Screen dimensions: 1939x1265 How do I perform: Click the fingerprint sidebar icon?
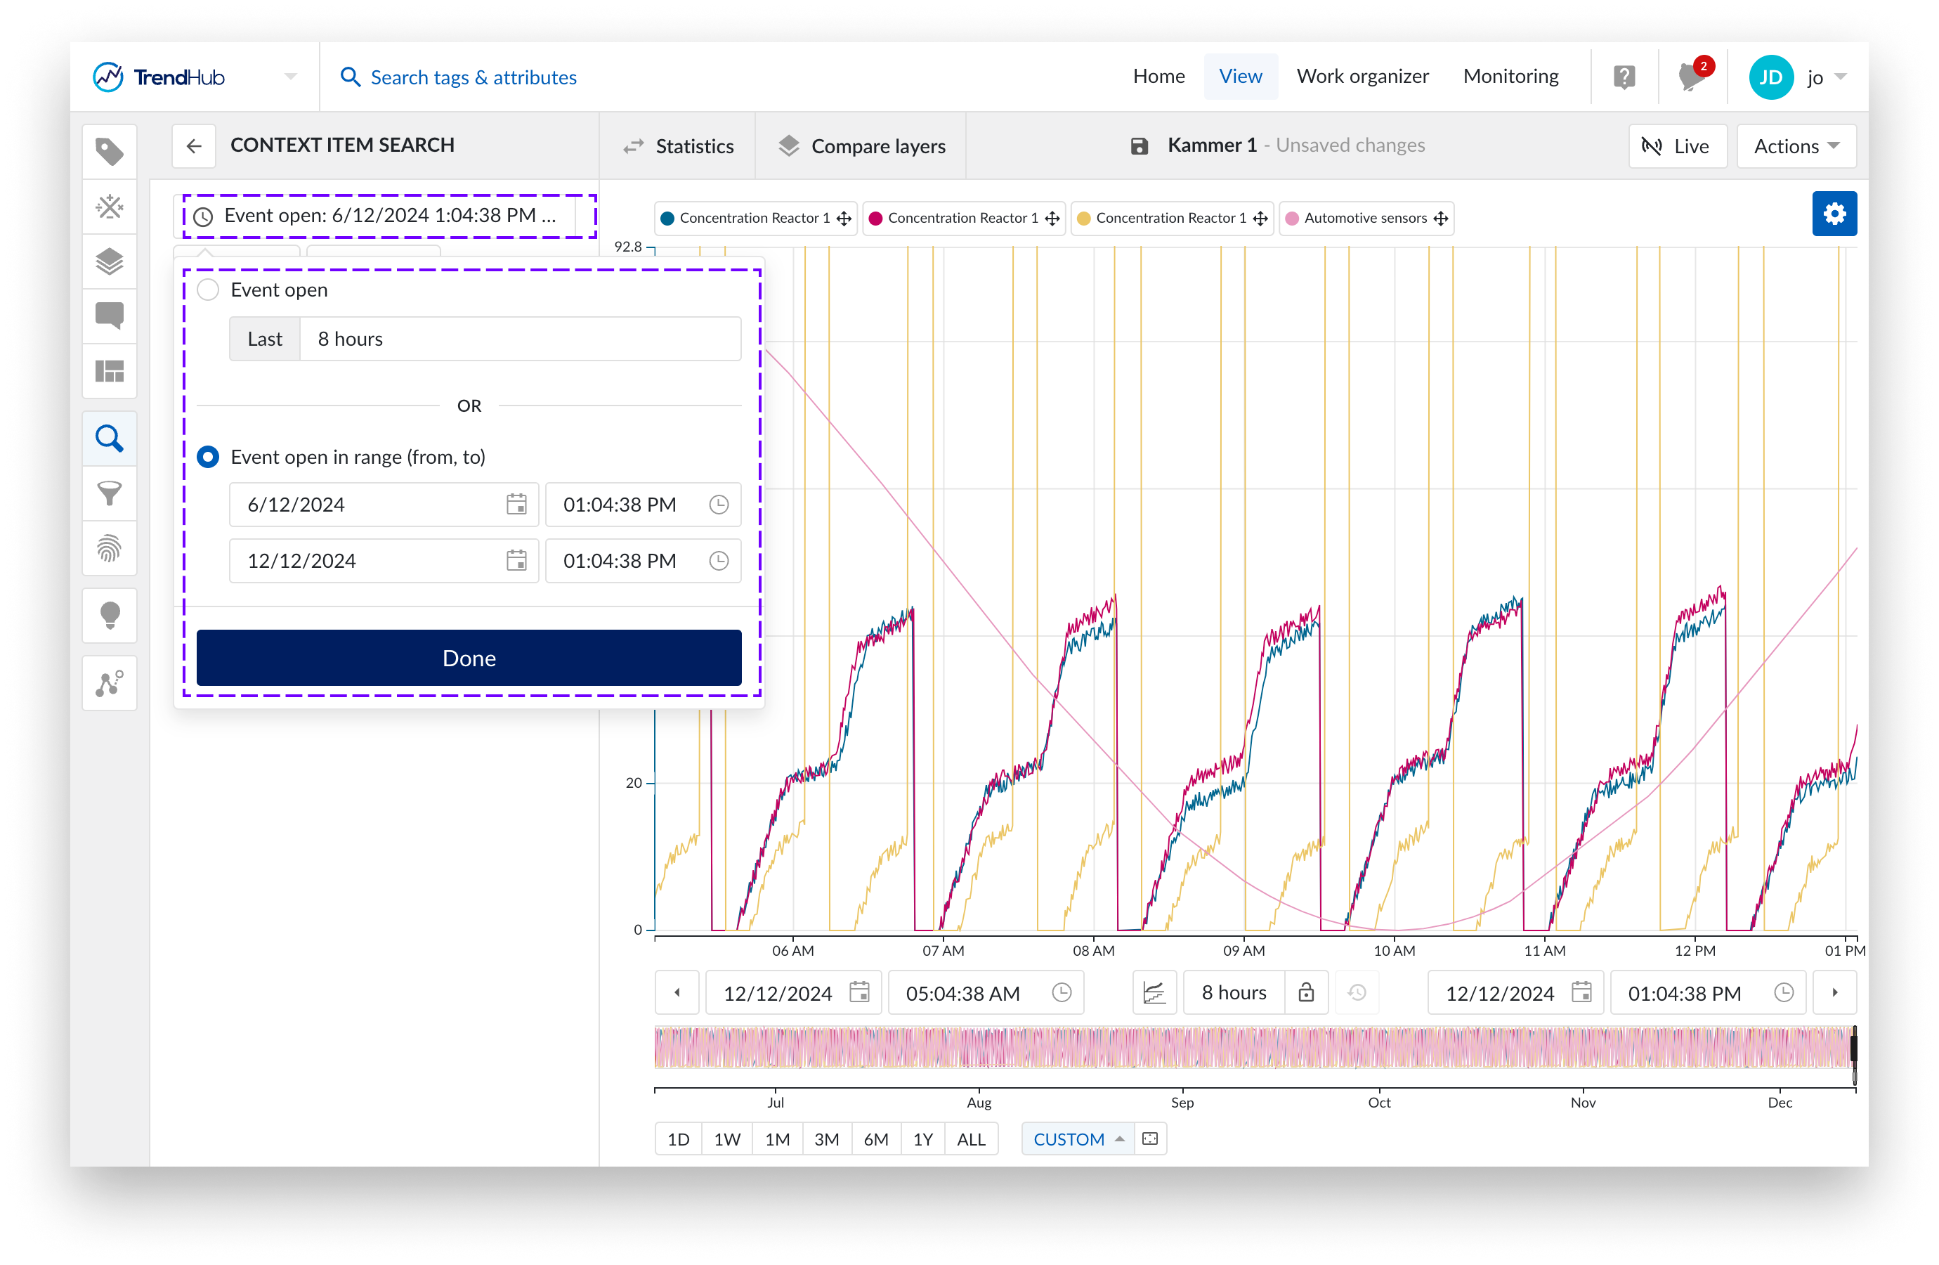coord(109,549)
